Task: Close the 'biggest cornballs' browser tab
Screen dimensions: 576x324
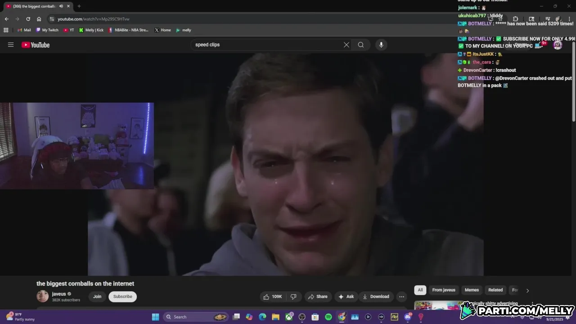Action: 68,6
